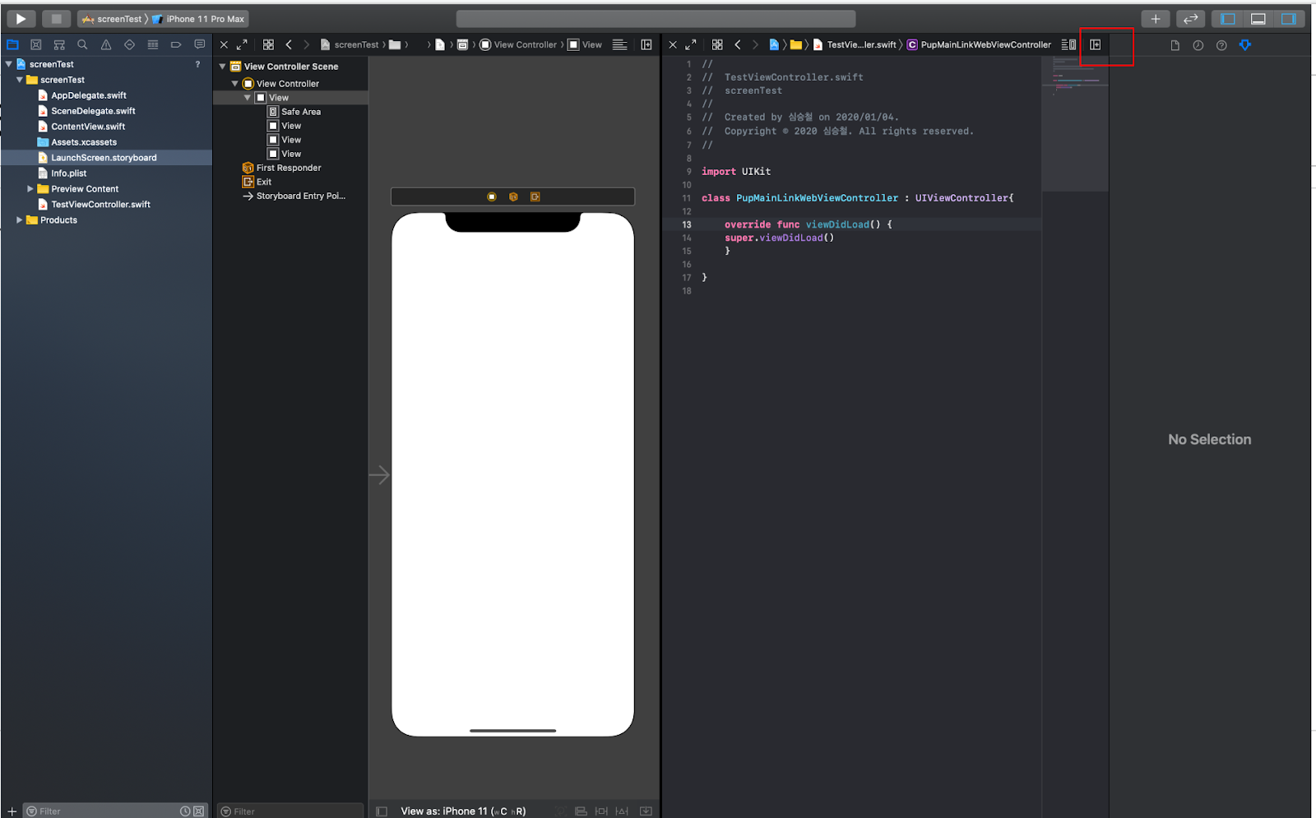Open the Test navigator diamond icon
This screenshot has height=818, width=1316.
129,44
